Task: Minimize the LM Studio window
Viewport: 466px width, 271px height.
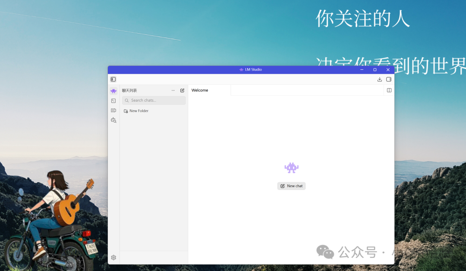Action: pyautogui.click(x=362, y=70)
